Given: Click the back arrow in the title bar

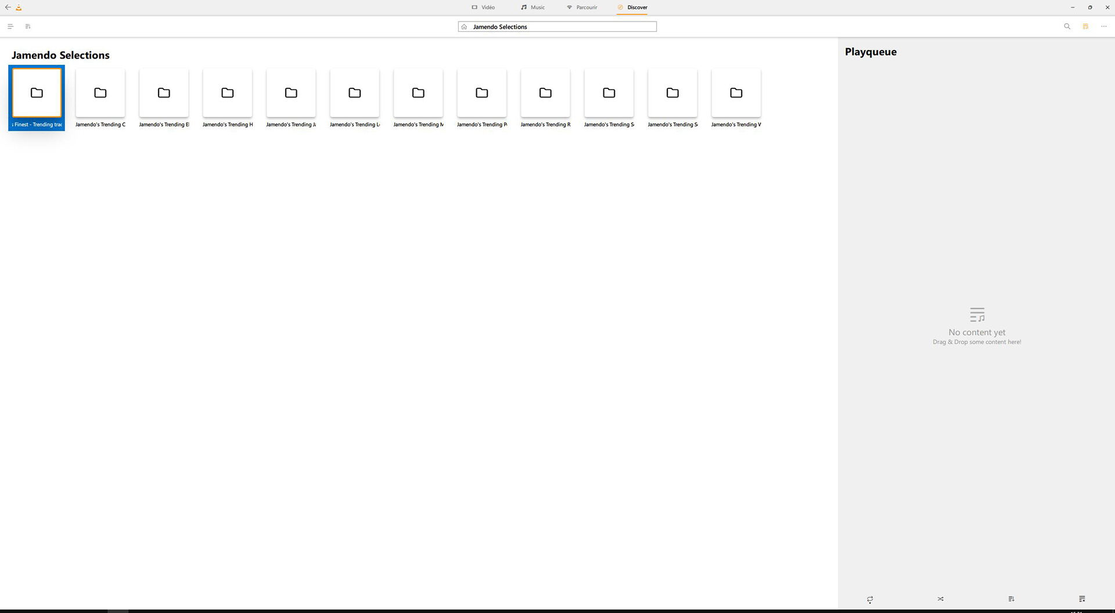Looking at the screenshot, I should pyautogui.click(x=8, y=8).
